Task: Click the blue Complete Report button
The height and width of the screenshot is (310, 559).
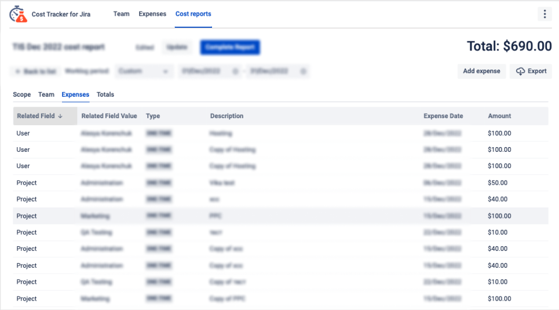Action: coord(230,47)
